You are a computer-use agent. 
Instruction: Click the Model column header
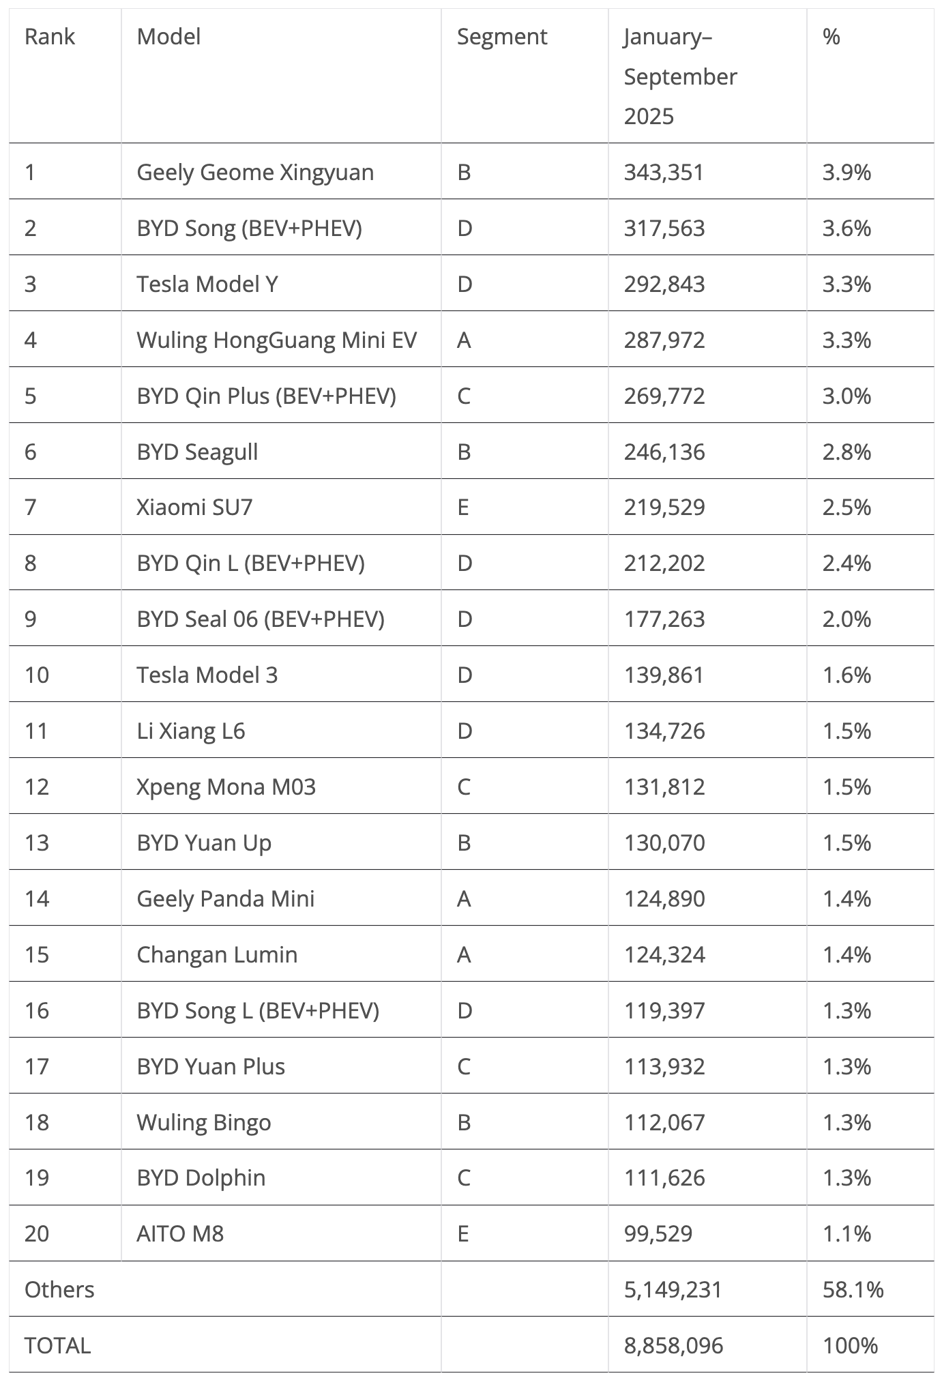168,37
